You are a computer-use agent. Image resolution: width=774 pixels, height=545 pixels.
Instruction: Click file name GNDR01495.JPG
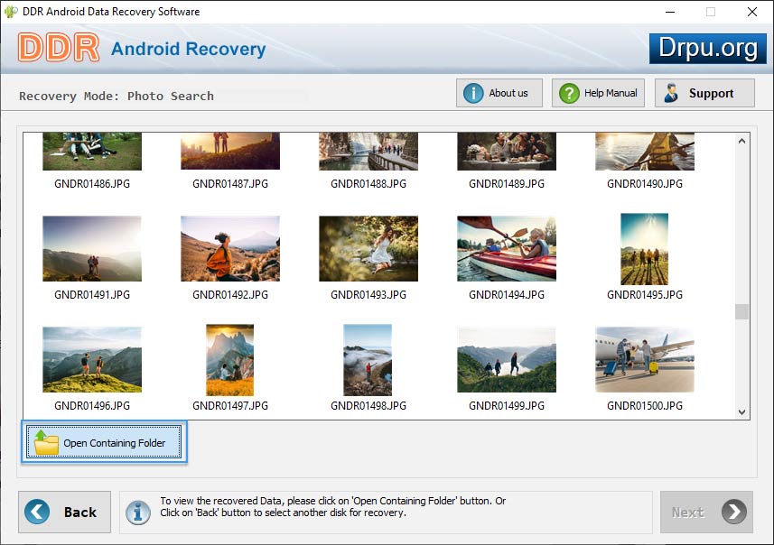tap(645, 295)
